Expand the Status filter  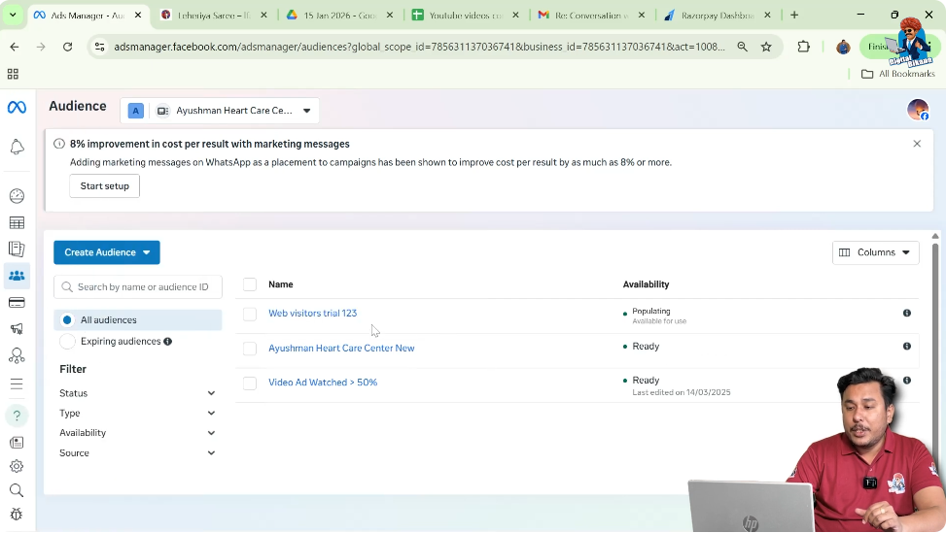click(x=137, y=393)
